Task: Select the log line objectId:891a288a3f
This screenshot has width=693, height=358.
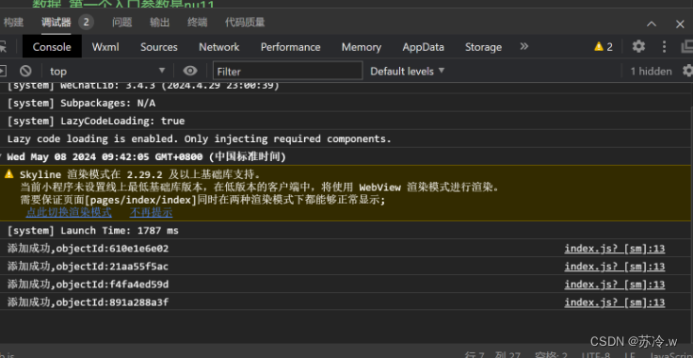Action: click(88, 302)
